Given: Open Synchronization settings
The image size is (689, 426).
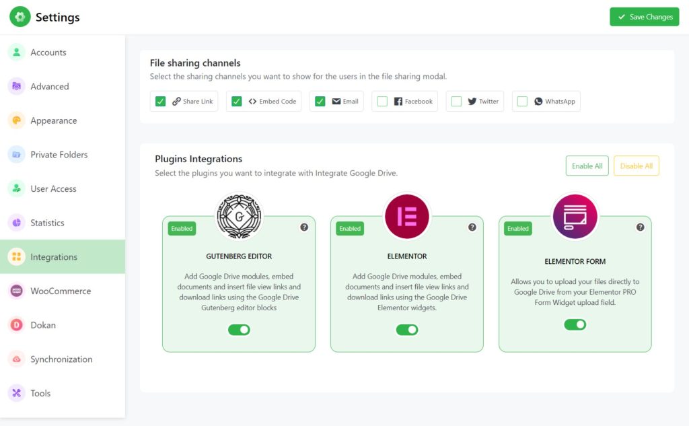Looking at the screenshot, I should tap(63, 359).
